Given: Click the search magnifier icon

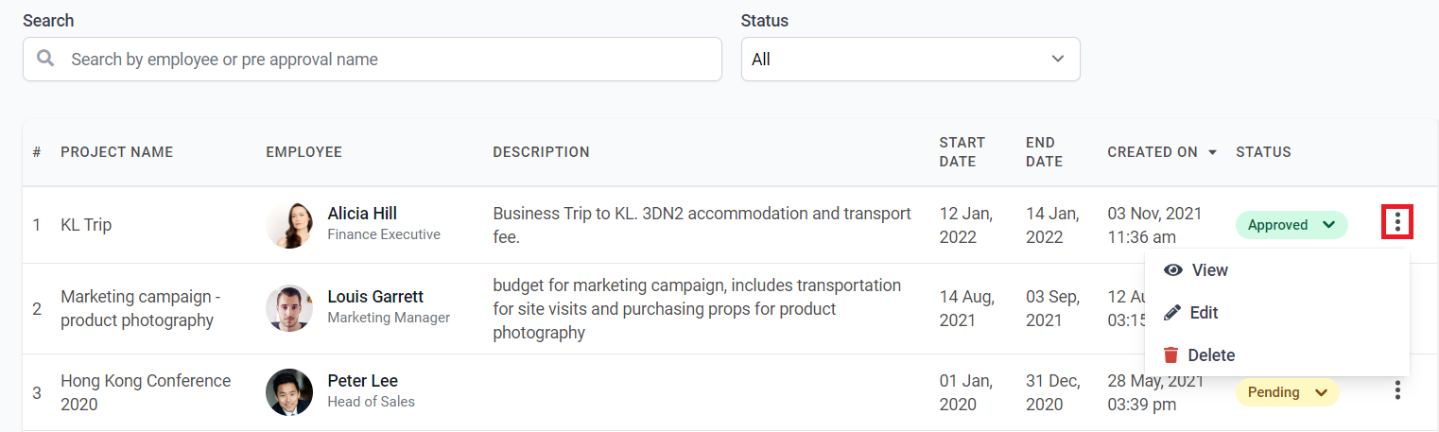Looking at the screenshot, I should pyautogui.click(x=45, y=59).
